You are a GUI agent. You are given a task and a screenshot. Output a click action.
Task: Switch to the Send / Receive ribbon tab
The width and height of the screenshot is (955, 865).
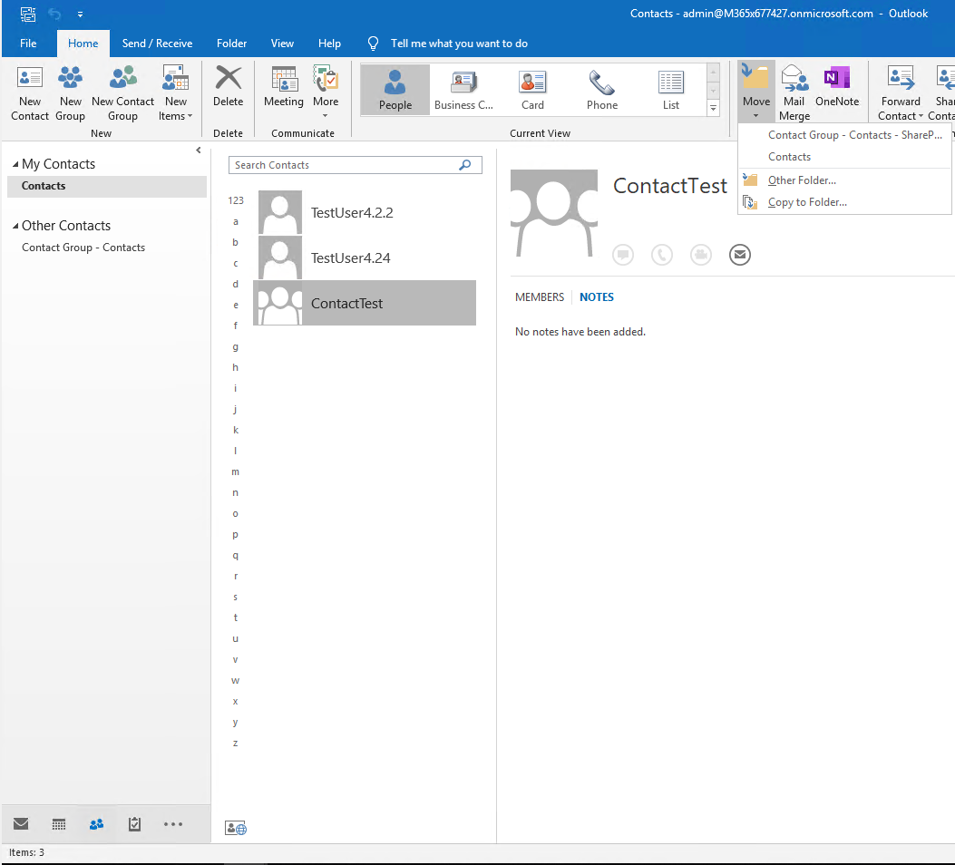(156, 43)
